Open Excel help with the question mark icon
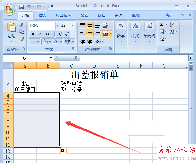Image resolution: width=196 pixels, height=163 pixels. pos(169,15)
